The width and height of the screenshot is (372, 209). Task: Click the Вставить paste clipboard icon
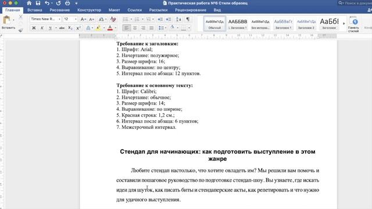[6, 20]
